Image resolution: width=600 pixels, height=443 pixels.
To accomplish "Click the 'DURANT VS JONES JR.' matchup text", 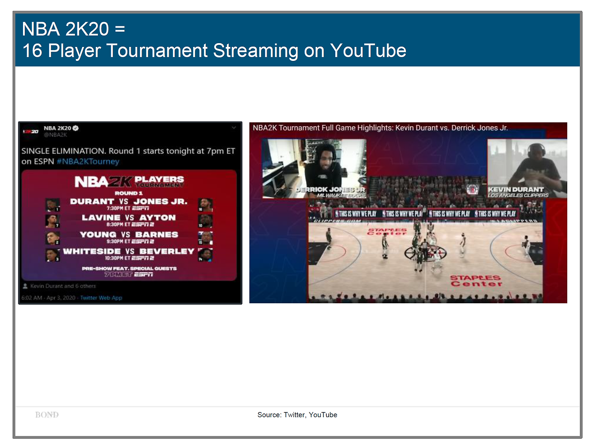I will click(128, 201).
